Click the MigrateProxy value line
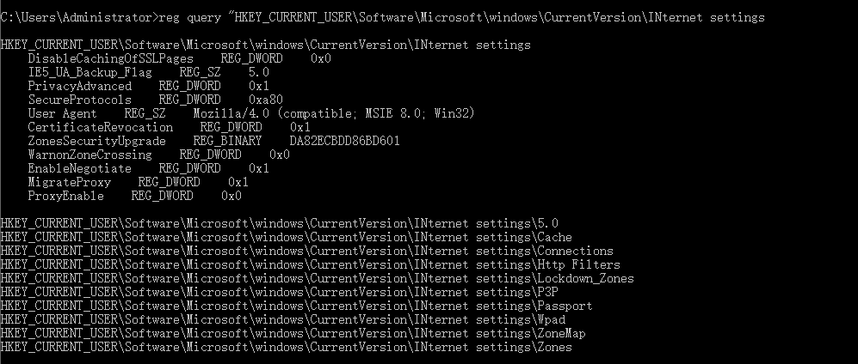Image resolution: width=858 pixels, height=364 pixels. [138, 182]
